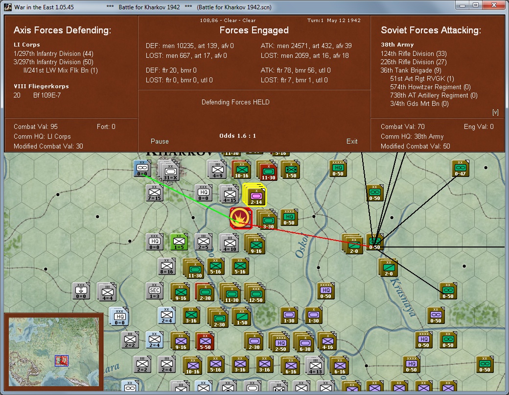Select the red 11-30 Soviet tank unit

pyautogui.click(x=269, y=170)
